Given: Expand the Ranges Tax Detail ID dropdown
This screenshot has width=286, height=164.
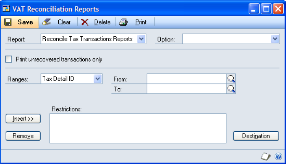Looking at the screenshot, I should pos(98,79).
